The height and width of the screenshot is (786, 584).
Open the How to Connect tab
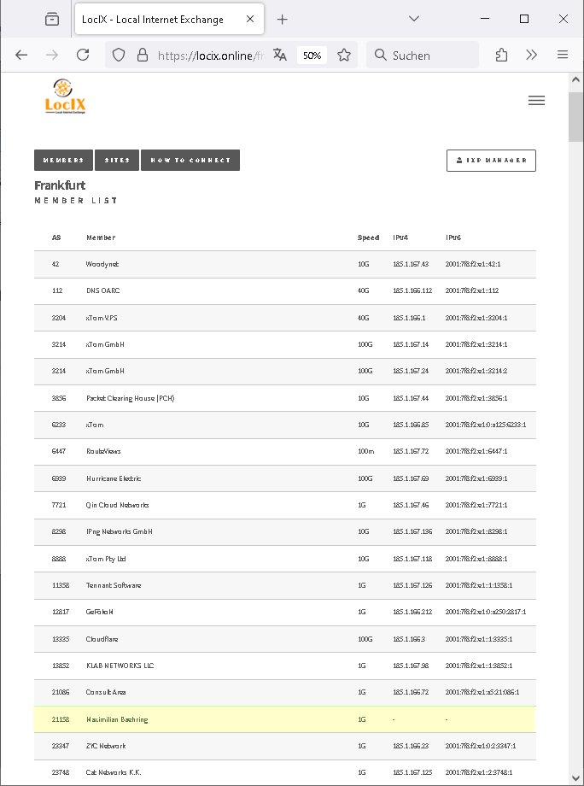(x=190, y=160)
